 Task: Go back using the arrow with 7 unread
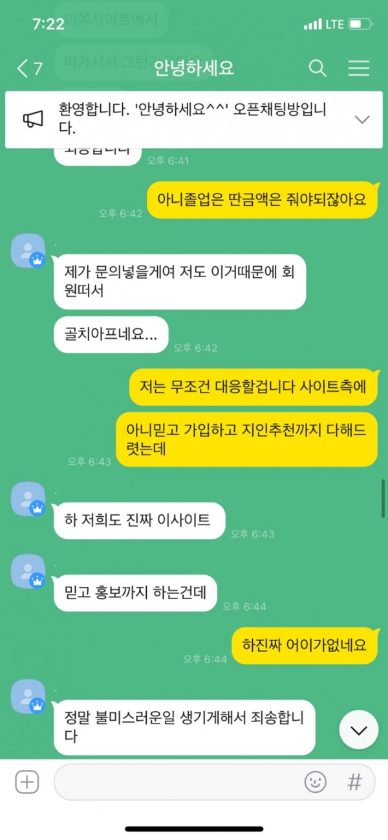point(30,68)
